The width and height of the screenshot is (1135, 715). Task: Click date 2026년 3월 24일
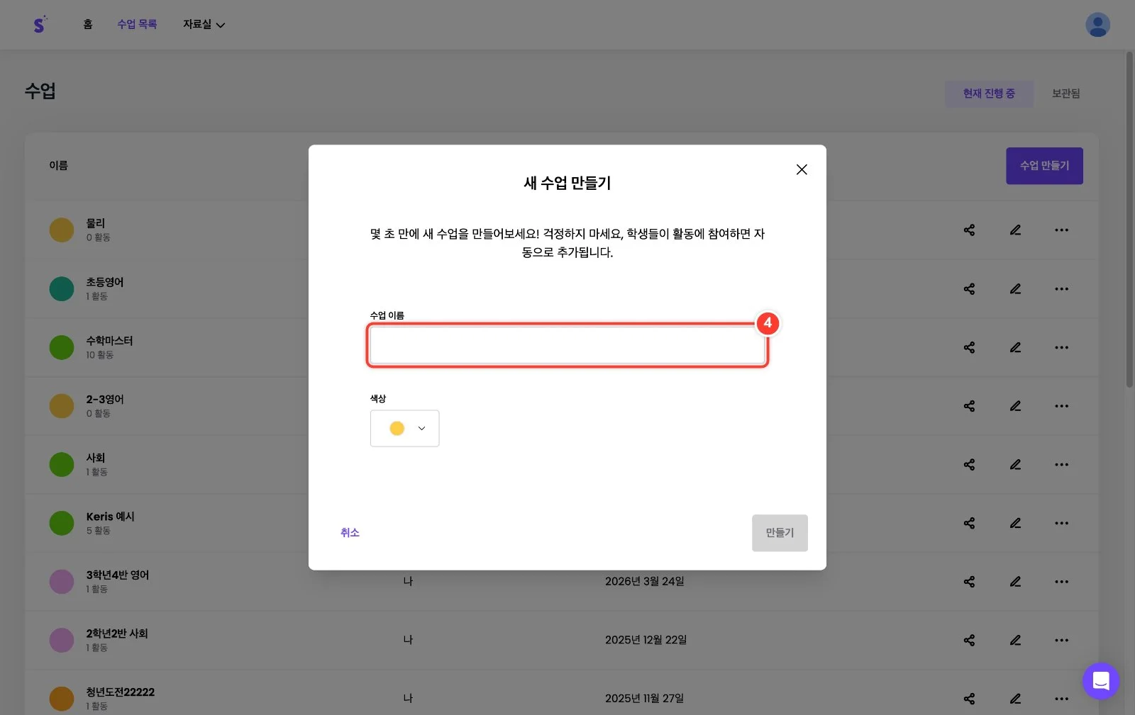tap(645, 581)
